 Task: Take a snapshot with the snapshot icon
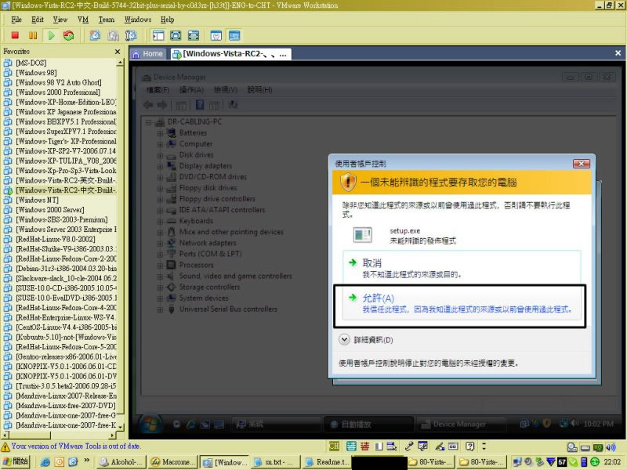95,35
